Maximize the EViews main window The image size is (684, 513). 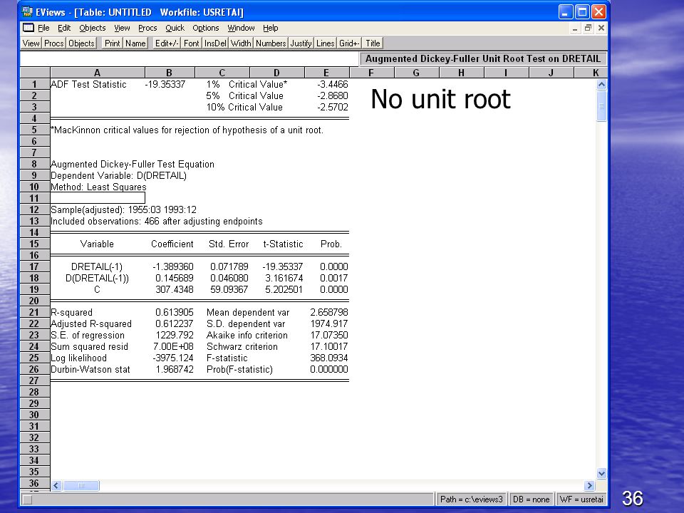[582, 12]
